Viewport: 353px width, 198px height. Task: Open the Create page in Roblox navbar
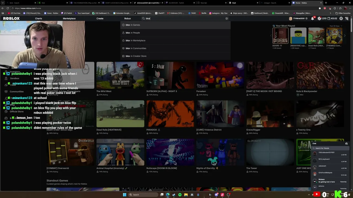[x=100, y=18]
